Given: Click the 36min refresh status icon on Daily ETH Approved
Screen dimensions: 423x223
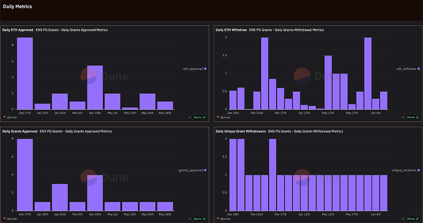Looking at the screenshot, I should pos(204,117).
